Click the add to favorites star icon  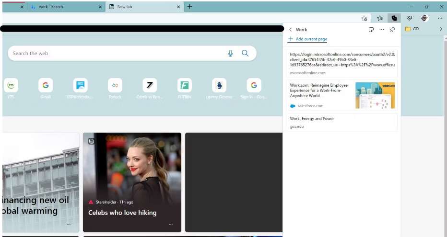[364, 18]
